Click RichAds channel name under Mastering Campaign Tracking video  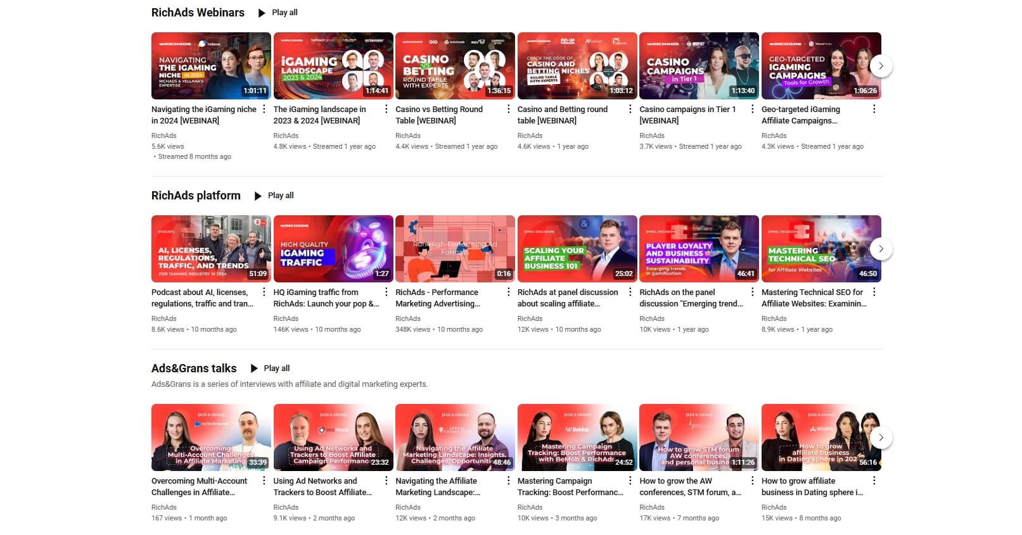point(530,507)
